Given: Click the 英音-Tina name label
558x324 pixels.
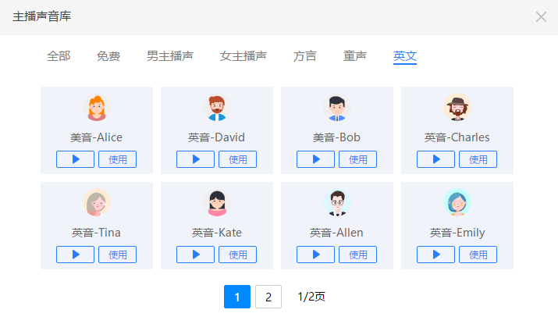Looking at the screenshot, I should click(96, 233).
